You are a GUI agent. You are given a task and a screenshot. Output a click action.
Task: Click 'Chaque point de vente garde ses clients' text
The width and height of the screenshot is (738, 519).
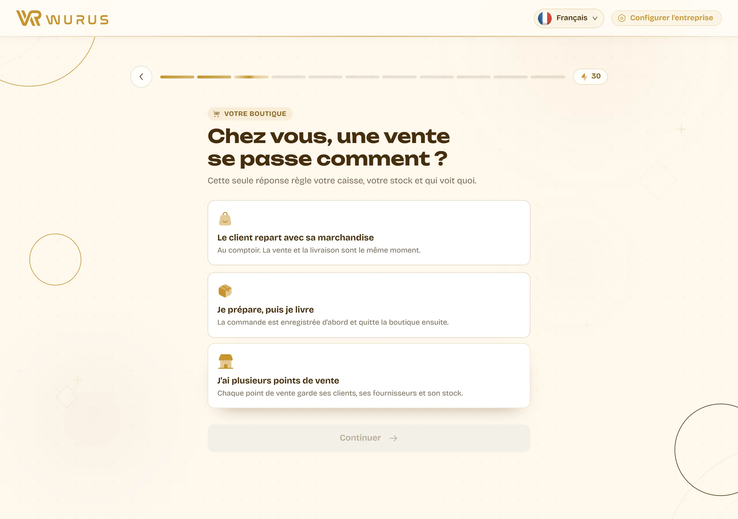pyautogui.click(x=340, y=393)
